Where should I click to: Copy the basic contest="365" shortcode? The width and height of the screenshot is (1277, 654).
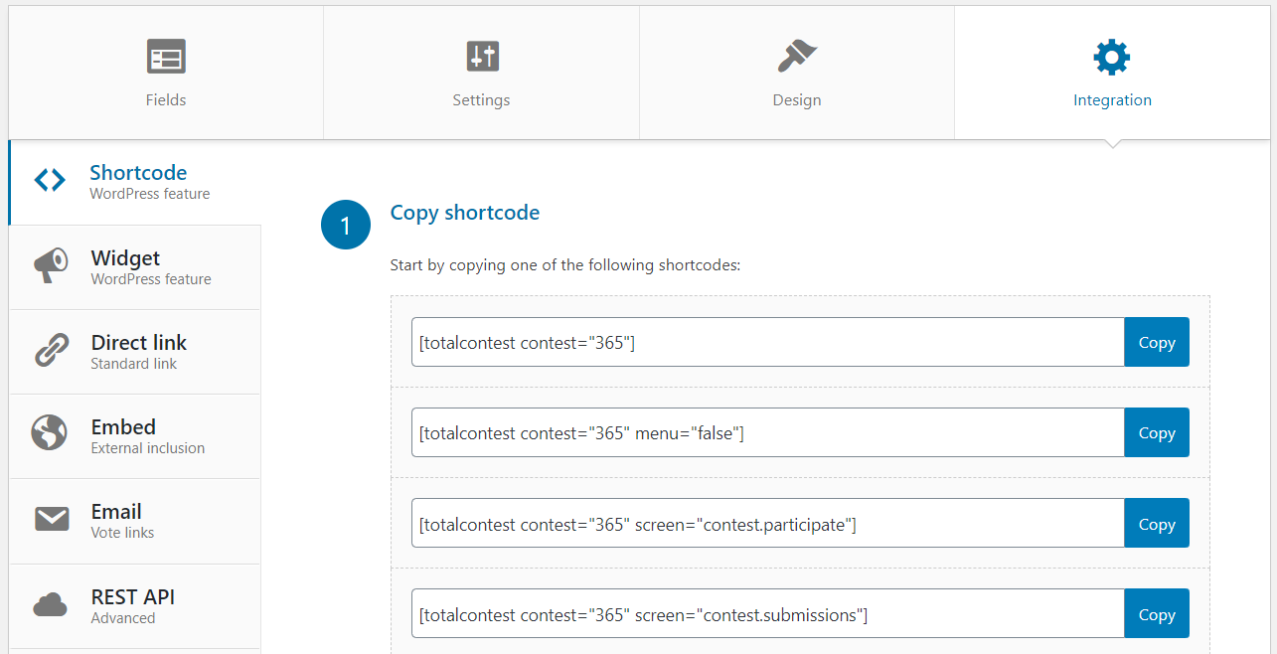tap(1157, 343)
